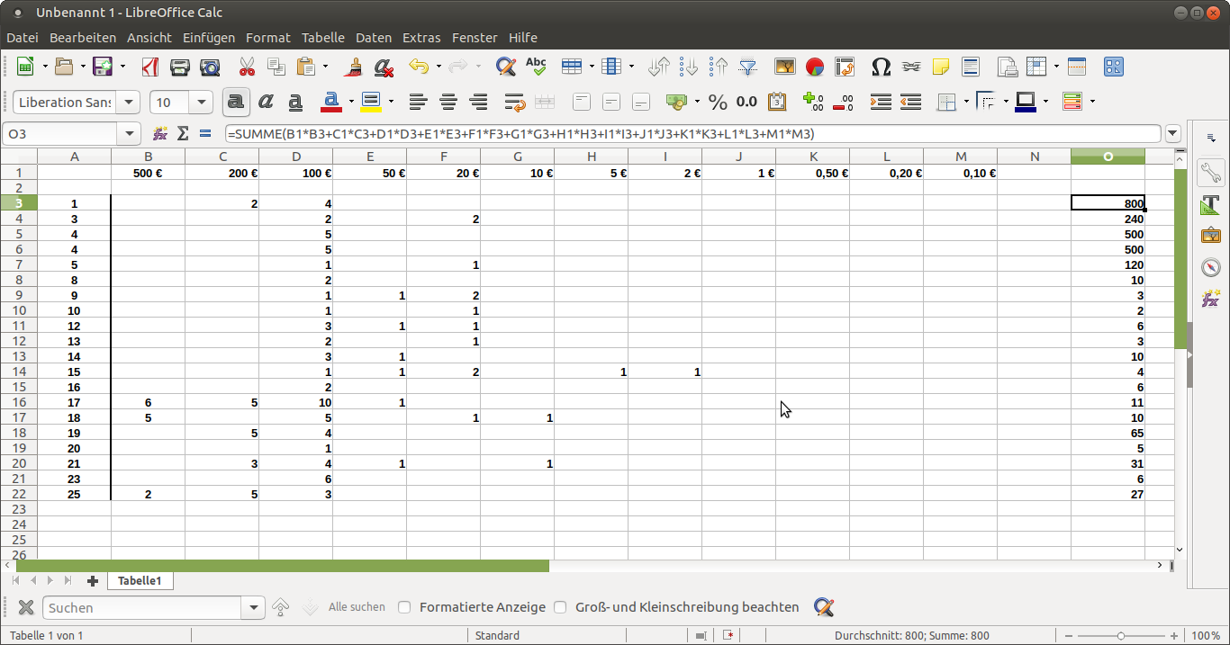Undo the last action
This screenshot has height=645, width=1230.
[419, 67]
